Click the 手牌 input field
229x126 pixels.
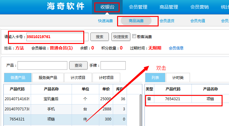(113, 65)
